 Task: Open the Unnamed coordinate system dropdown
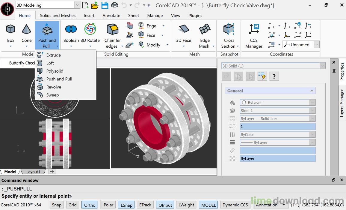coord(317,44)
